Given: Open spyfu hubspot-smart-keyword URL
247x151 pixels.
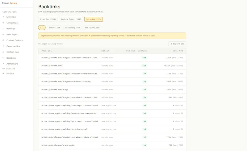Looking at the screenshot, I should point(70,113).
